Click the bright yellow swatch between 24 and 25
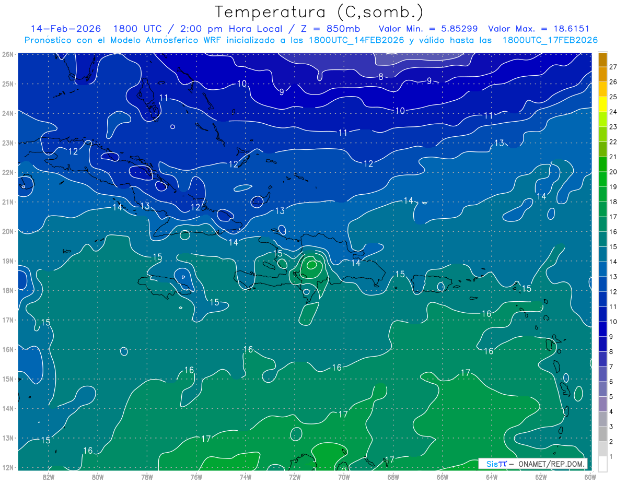Viewport: 627px width, 484px height. [602, 104]
